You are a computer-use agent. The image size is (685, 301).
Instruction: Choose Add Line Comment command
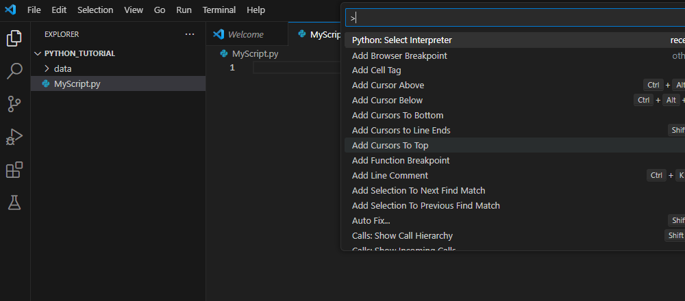pos(514,175)
